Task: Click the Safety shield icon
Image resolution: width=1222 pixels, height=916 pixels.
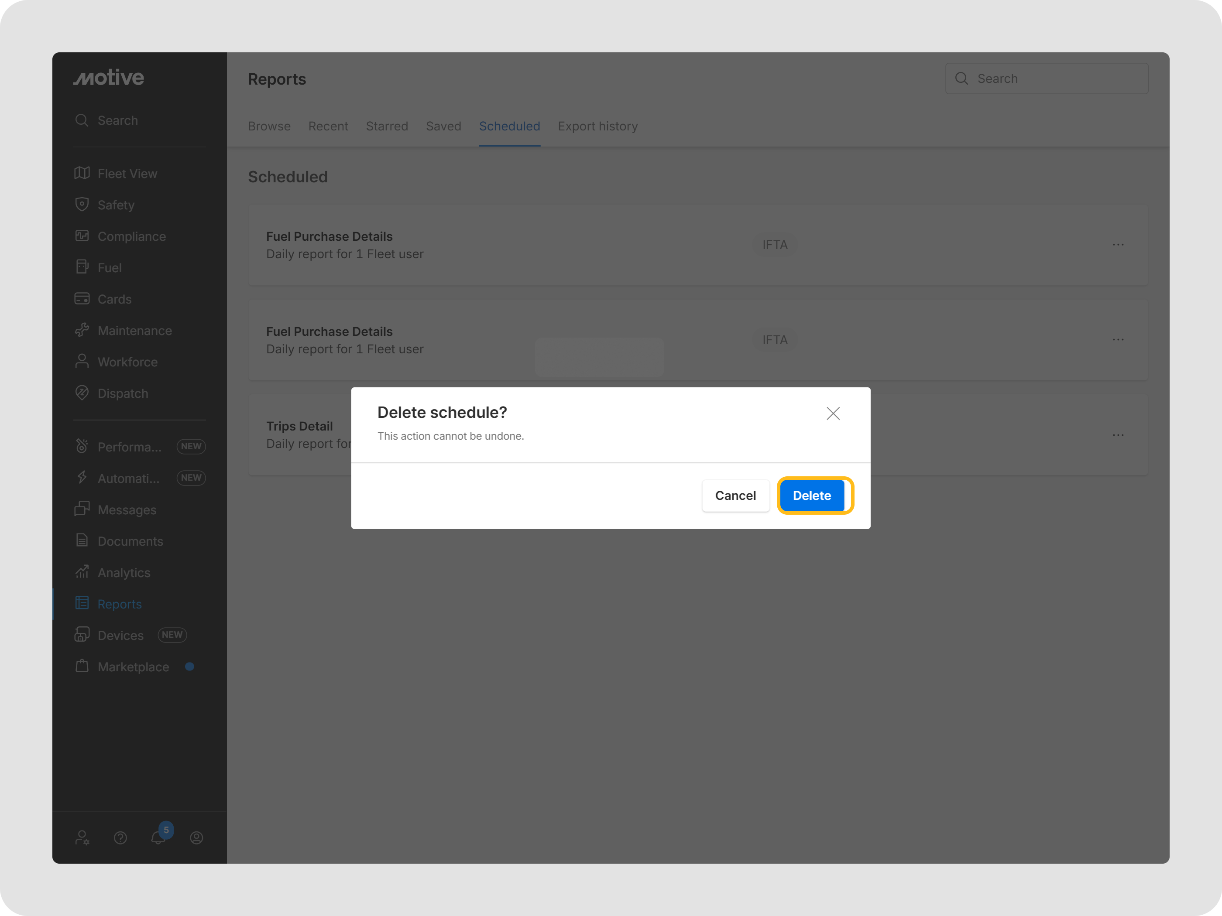Action: point(82,204)
